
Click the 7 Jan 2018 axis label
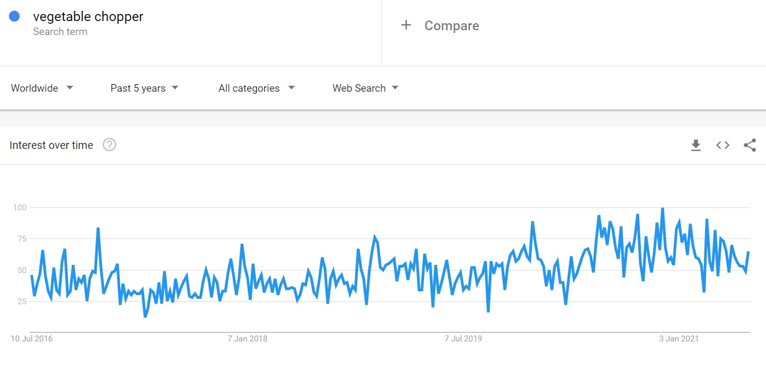point(248,339)
